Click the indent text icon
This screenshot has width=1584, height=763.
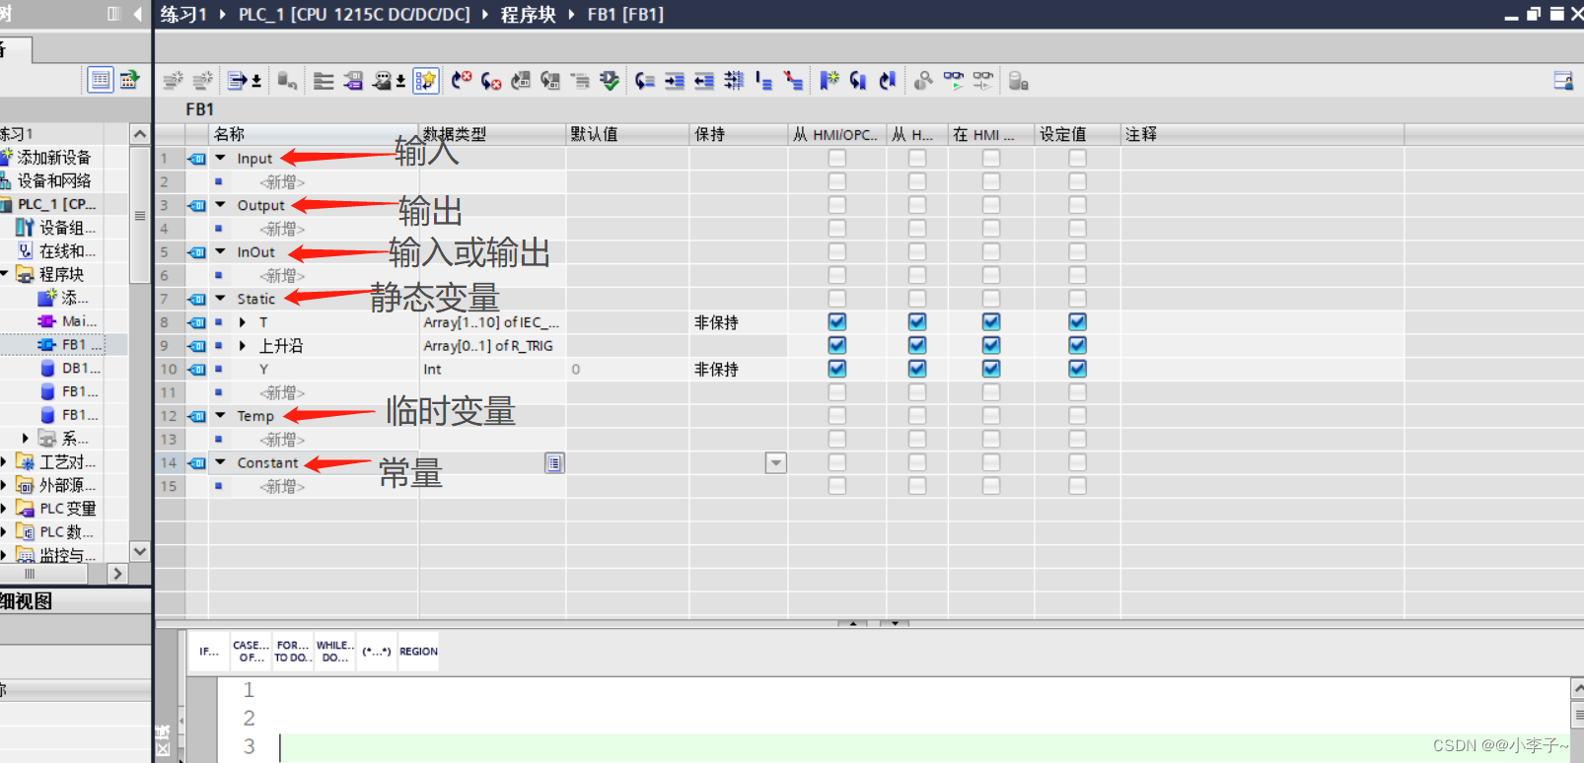pyautogui.click(x=675, y=81)
